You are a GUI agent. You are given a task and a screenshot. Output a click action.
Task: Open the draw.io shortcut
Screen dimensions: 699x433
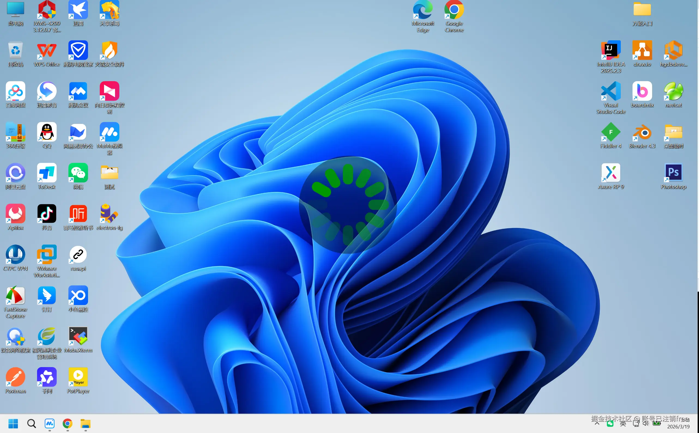642,51
